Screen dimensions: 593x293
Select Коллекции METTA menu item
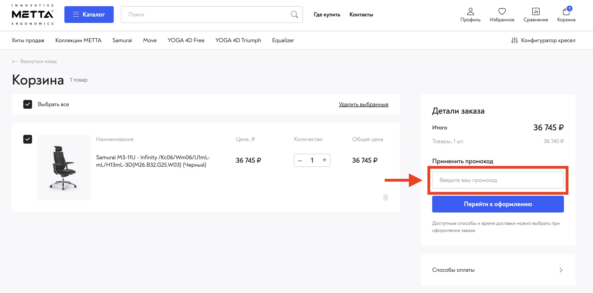coord(78,40)
